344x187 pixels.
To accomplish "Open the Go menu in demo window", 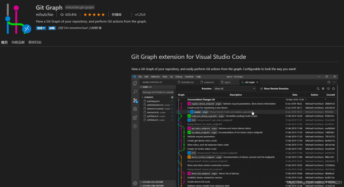I will [x=171, y=76].
